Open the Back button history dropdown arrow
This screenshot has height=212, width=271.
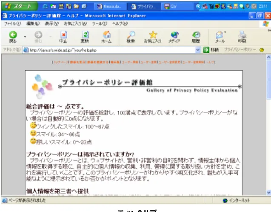25,37
